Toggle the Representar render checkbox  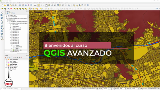tap(140, 89)
